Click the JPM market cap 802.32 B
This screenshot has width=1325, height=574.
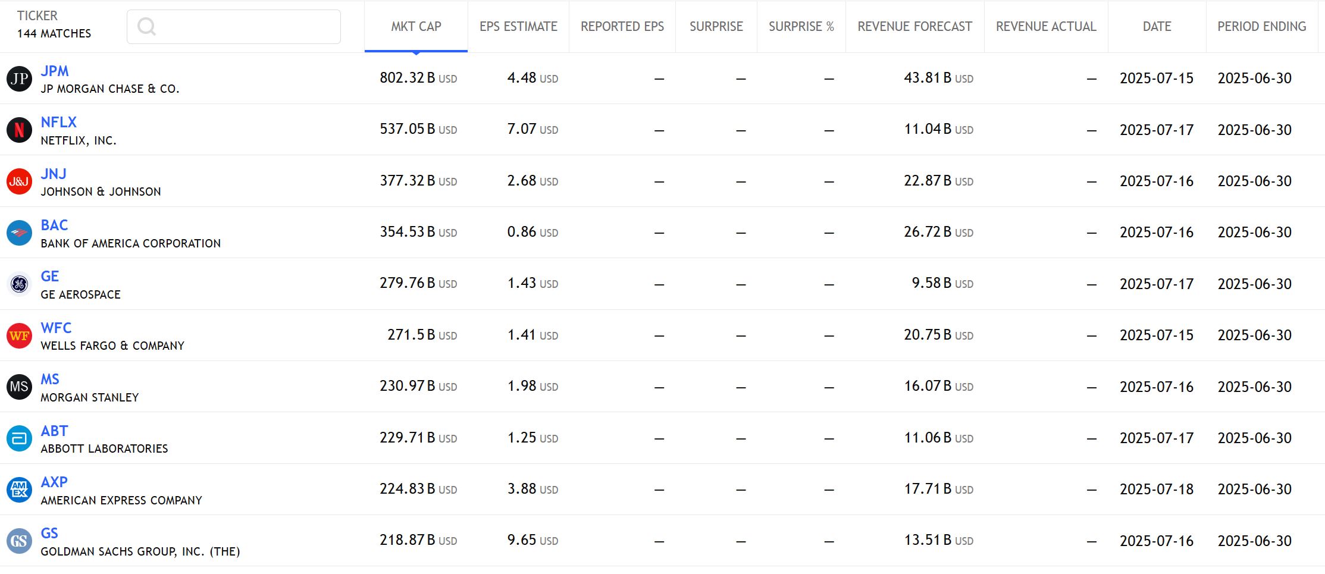tap(418, 78)
